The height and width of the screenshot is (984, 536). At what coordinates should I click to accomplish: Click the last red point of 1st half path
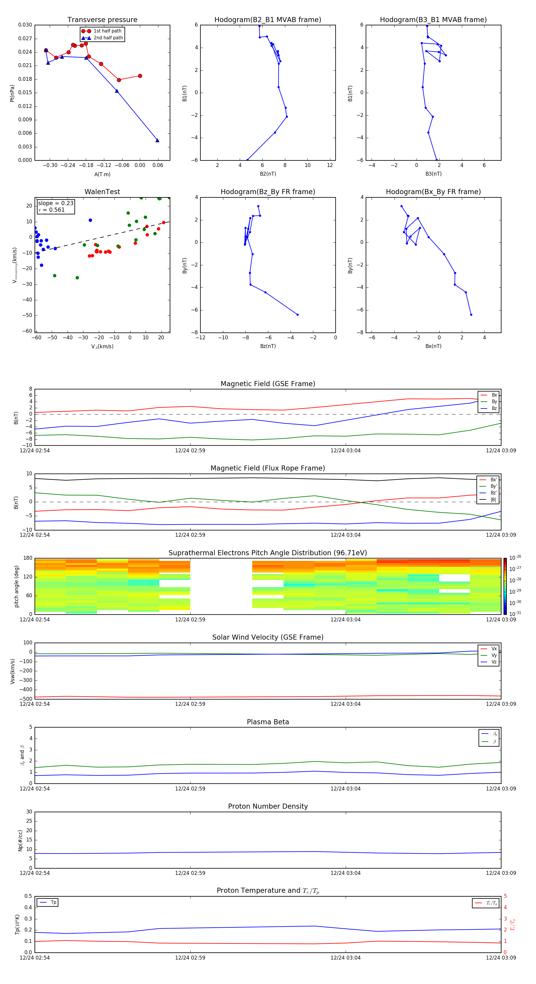pyautogui.click(x=140, y=76)
